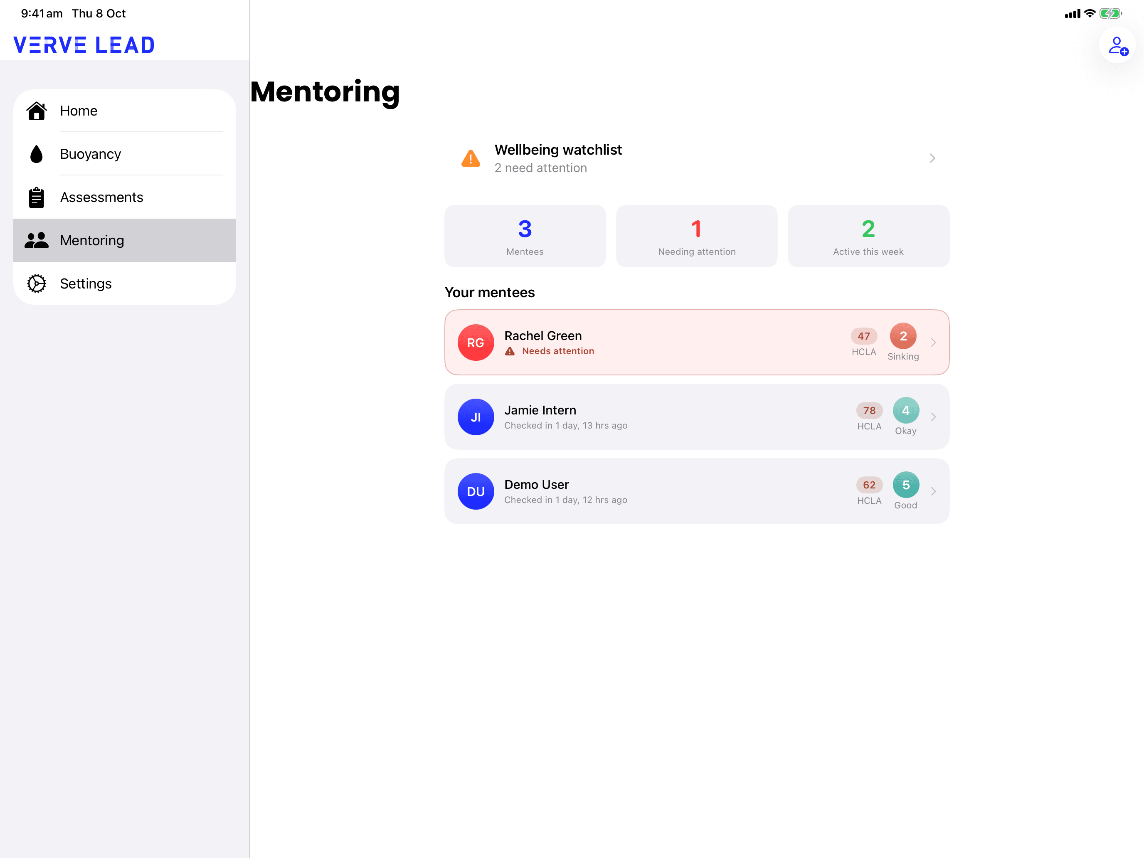Click Demo User's DU avatar
Viewport: 1144px width, 858px height.
pyautogui.click(x=476, y=491)
